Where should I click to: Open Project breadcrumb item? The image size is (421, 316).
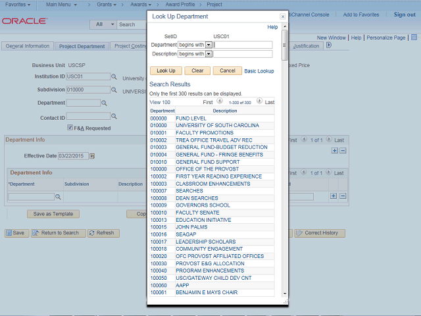(x=214, y=5)
